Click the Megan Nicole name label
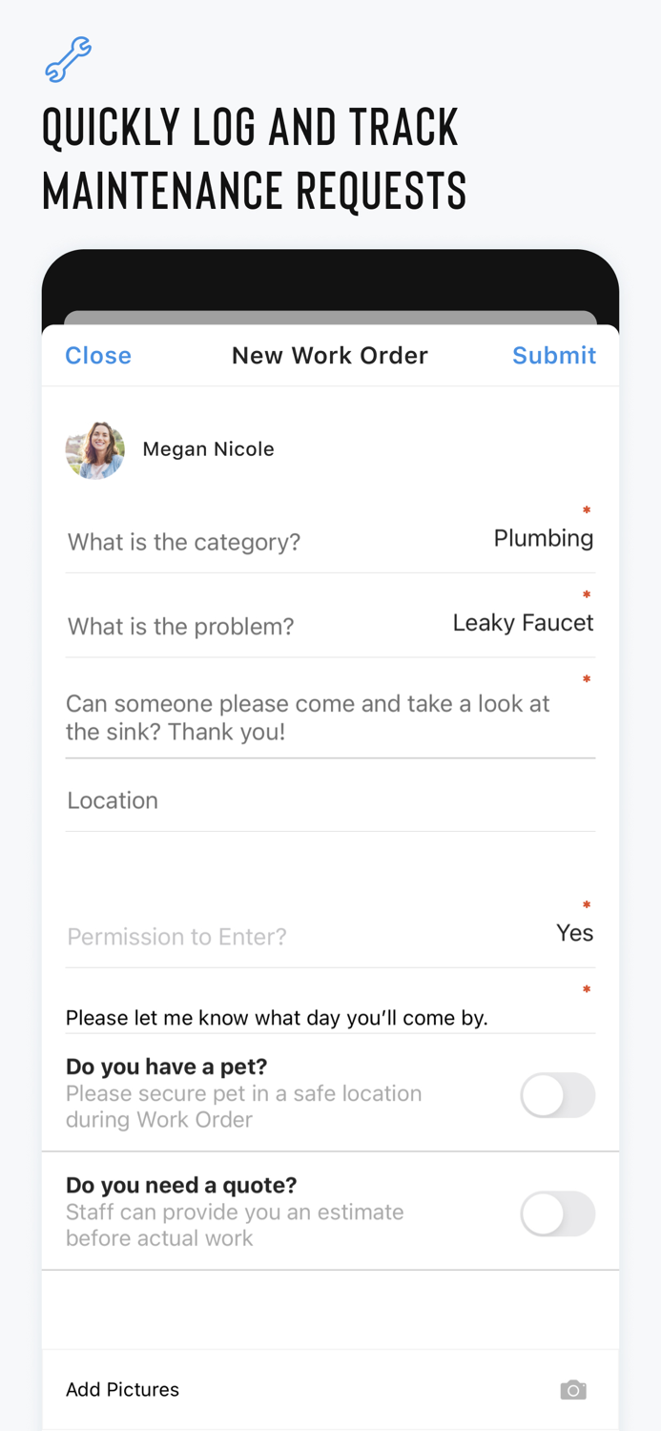Screen dimensions: 661x1431 click(x=208, y=448)
